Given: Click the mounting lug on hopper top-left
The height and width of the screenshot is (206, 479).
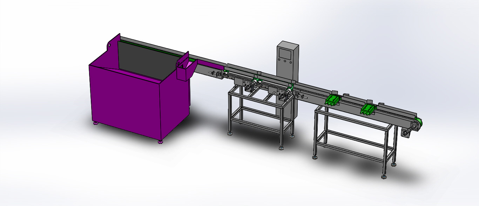Looking at the screenshot, I should pyautogui.click(x=110, y=45).
